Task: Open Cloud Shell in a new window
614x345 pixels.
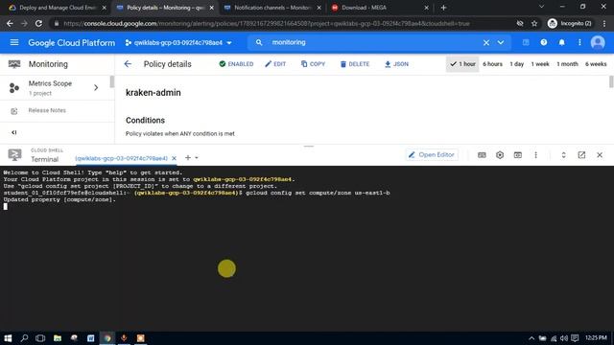Action: [x=581, y=155]
